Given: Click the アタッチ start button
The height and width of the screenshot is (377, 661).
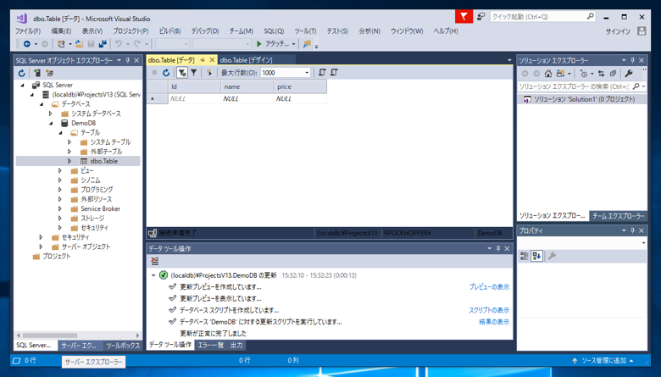Looking at the screenshot, I should (272, 44).
